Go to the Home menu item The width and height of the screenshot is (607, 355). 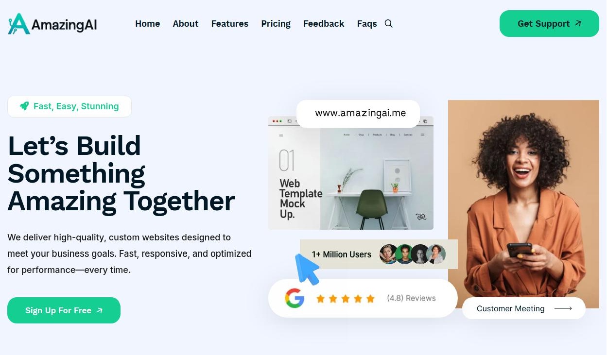[x=148, y=24]
